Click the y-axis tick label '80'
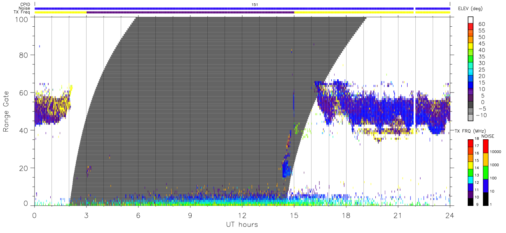 pyautogui.click(x=23, y=55)
